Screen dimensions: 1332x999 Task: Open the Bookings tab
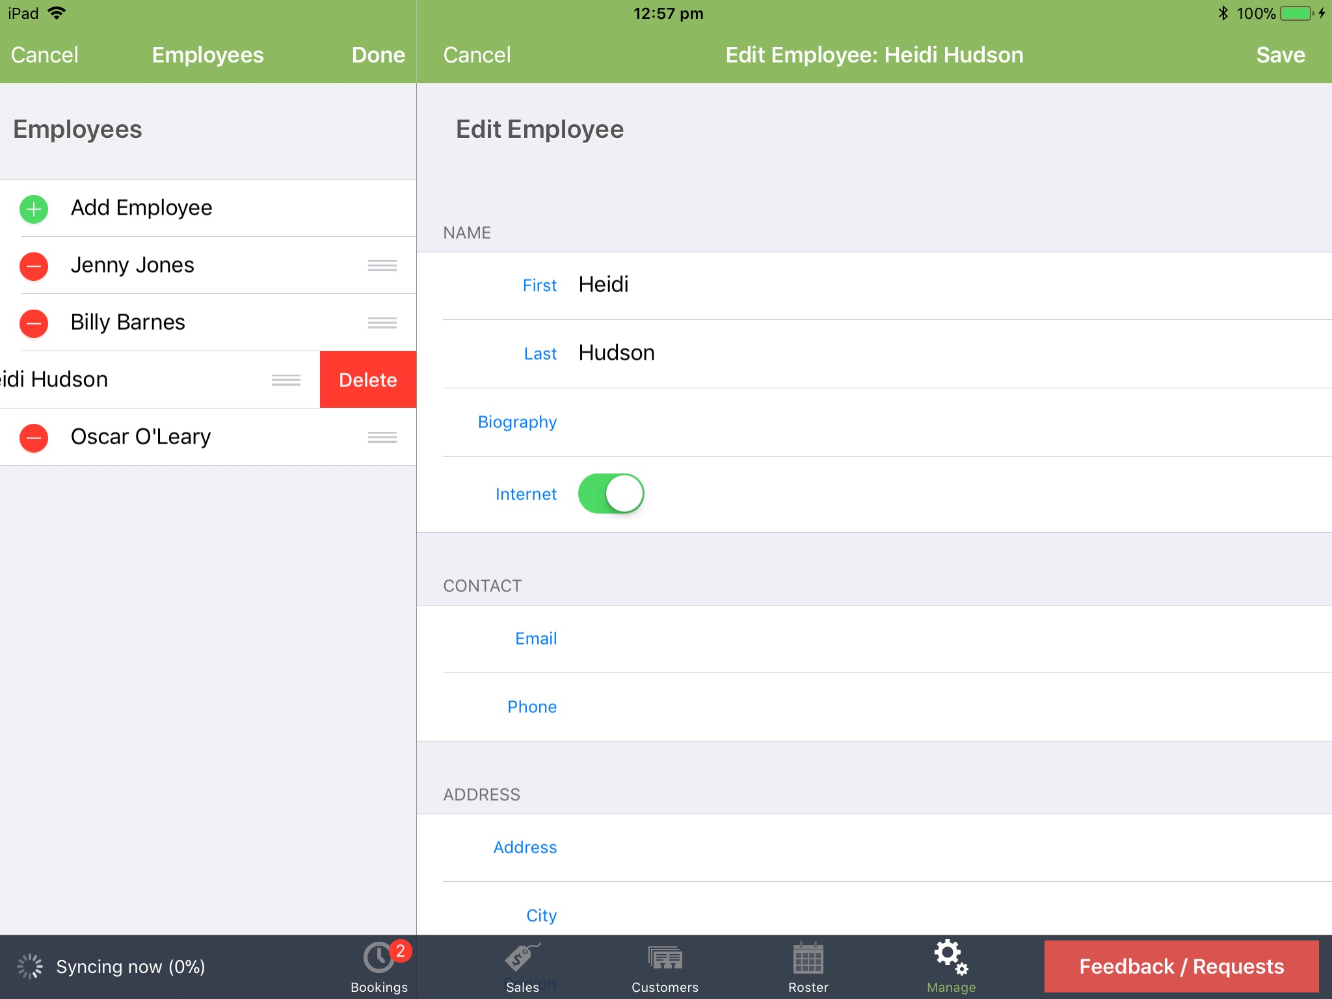tap(378, 966)
